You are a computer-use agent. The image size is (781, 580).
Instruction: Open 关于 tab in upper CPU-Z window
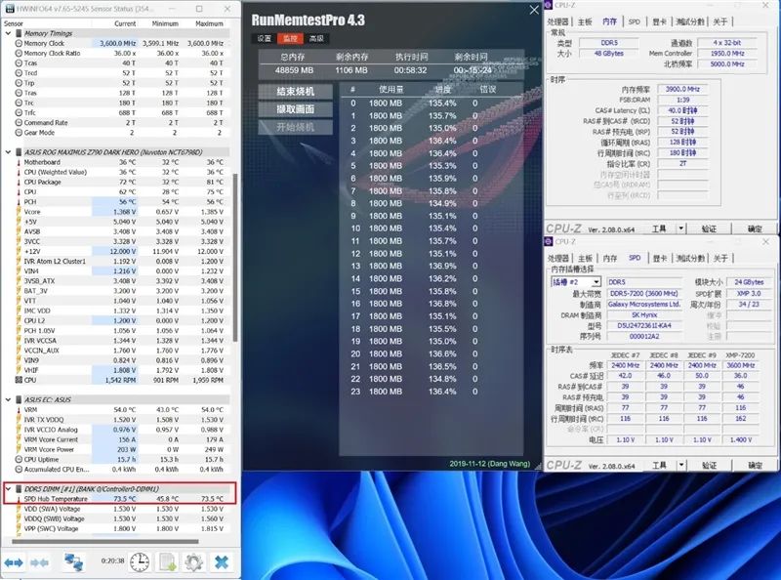[x=720, y=21]
